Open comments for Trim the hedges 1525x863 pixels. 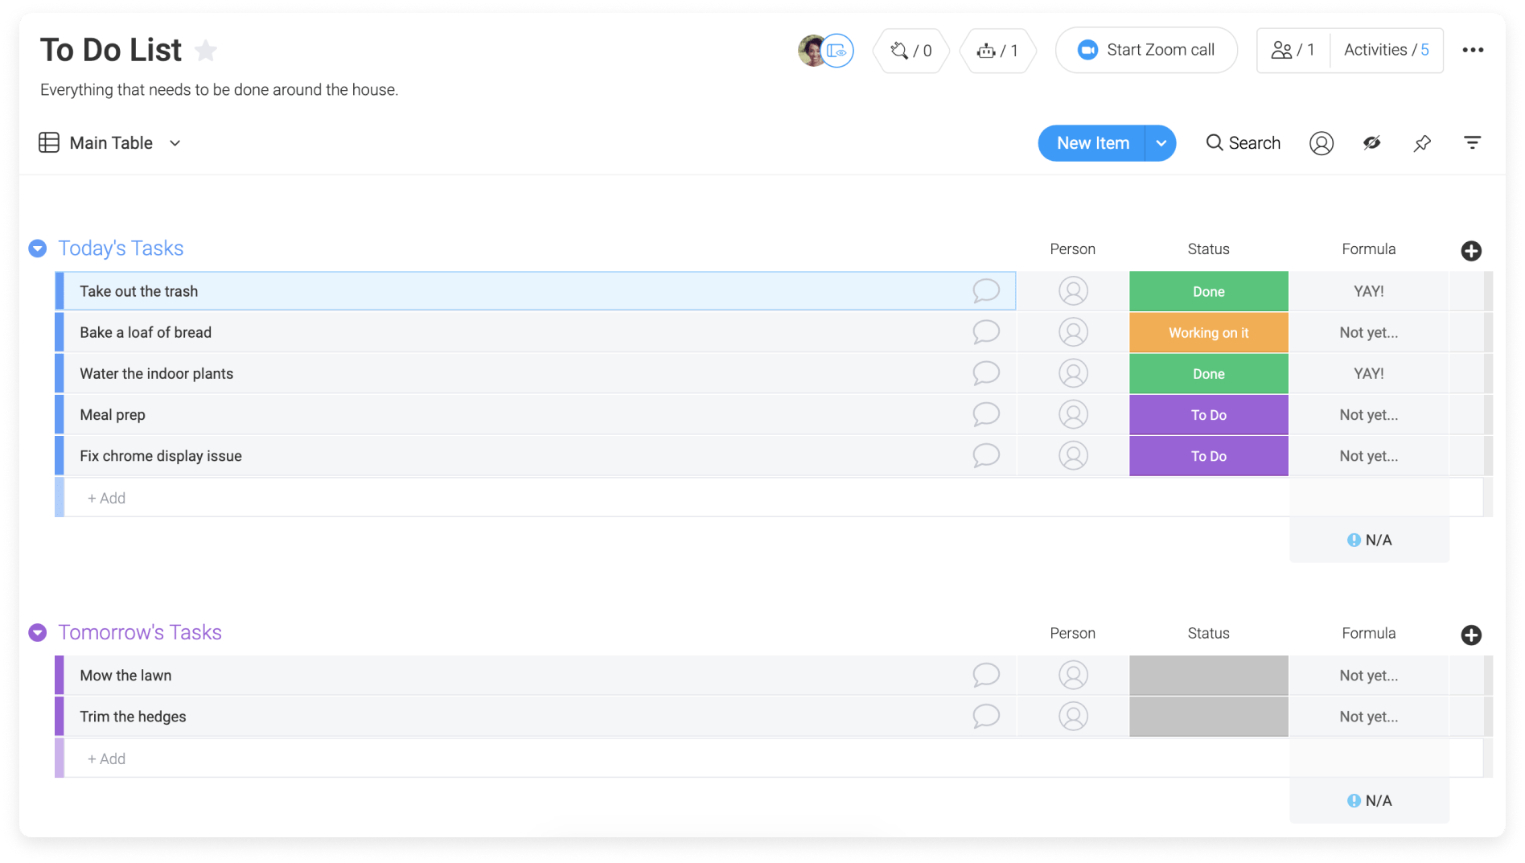[986, 716]
